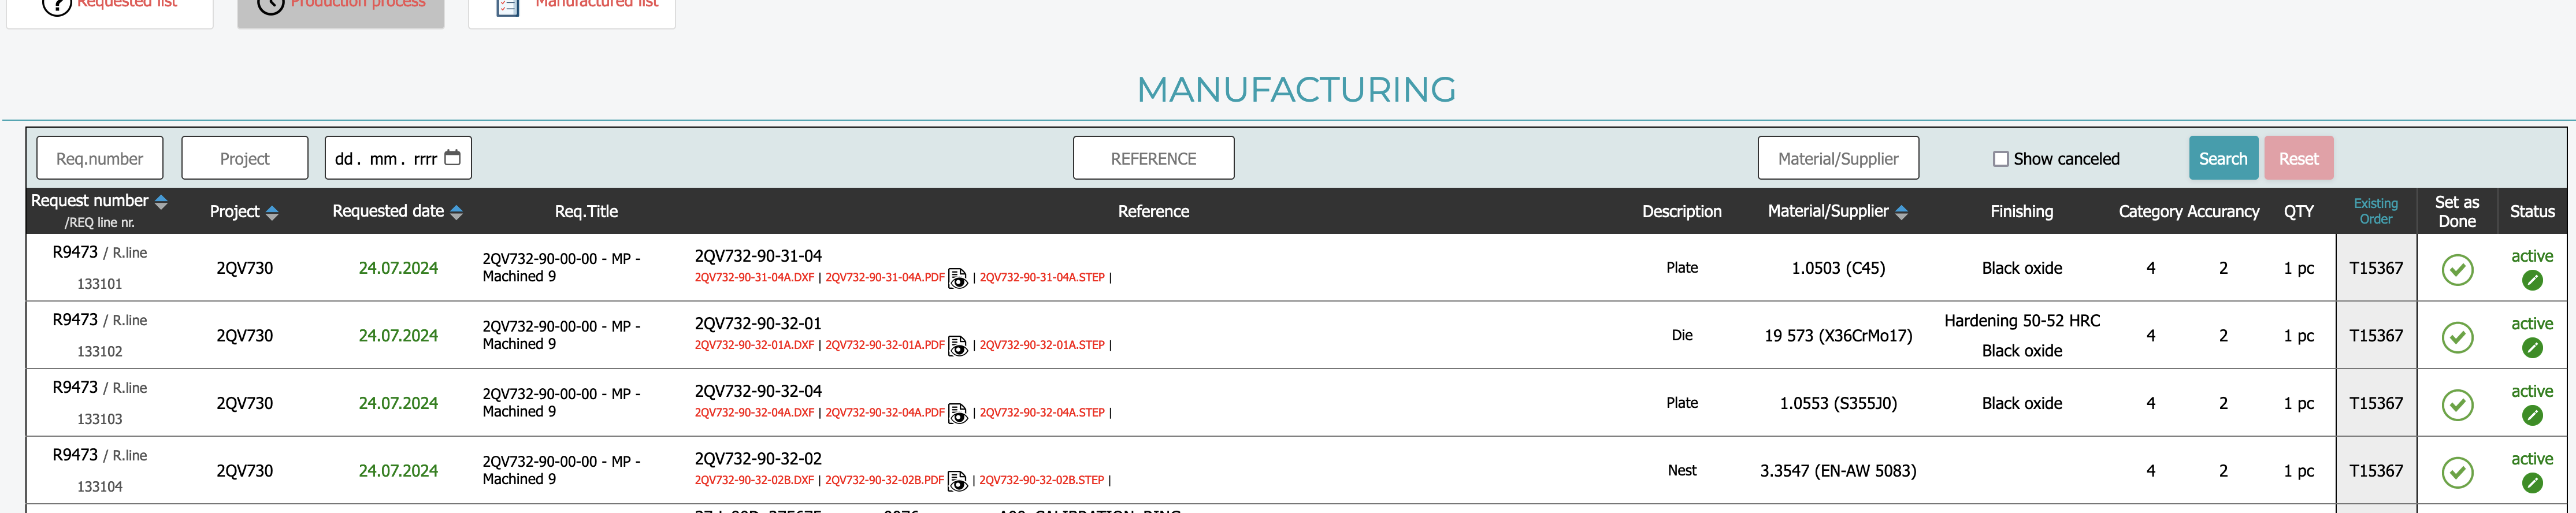Mark request line 133101 as done
This screenshot has height=513, width=2576.
tap(2456, 270)
